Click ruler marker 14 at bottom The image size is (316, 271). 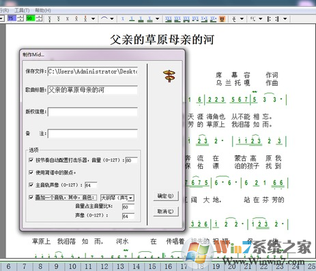click(x=137, y=266)
